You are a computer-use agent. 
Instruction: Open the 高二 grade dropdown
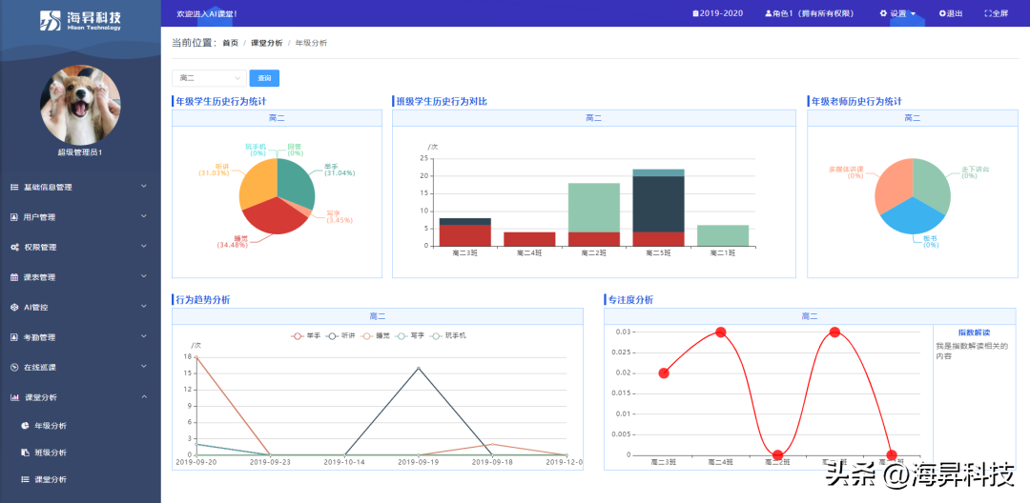tap(209, 78)
